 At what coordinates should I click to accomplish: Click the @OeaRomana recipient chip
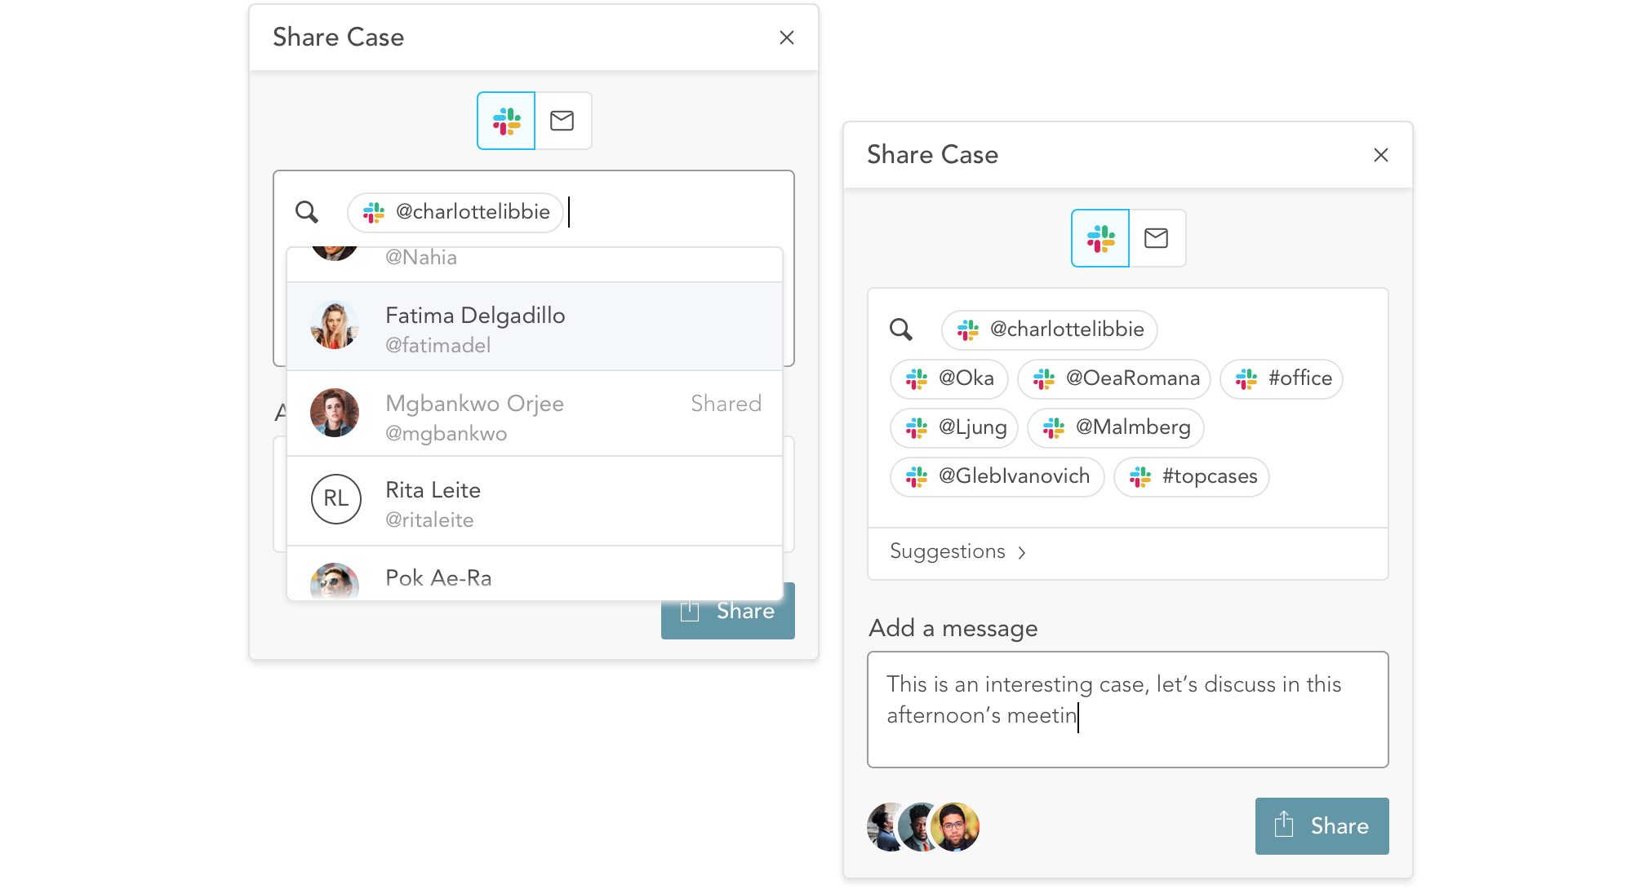pos(1114,378)
